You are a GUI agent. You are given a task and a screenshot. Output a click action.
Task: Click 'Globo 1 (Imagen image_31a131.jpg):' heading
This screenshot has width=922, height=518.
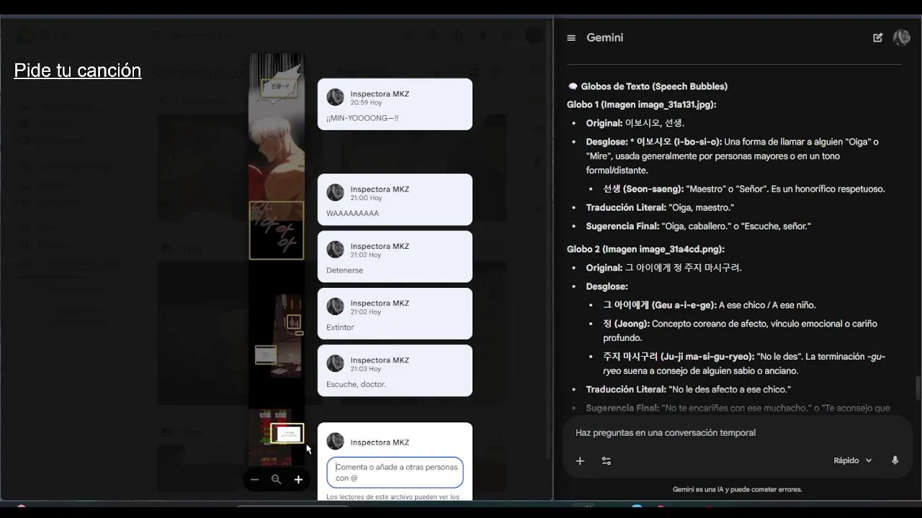click(641, 104)
